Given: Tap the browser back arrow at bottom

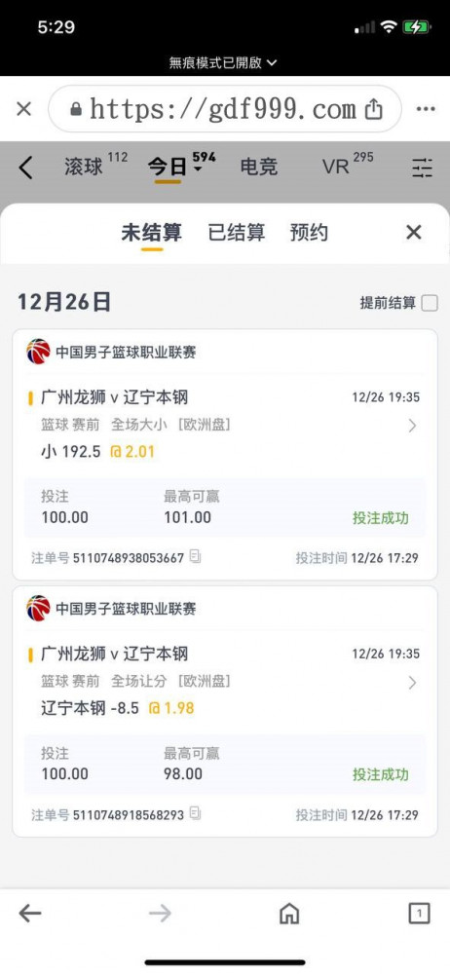Looking at the screenshot, I should point(30,914).
